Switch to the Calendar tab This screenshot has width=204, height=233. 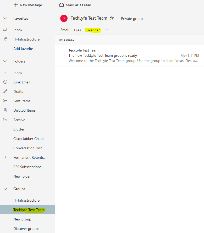[x=93, y=30]
